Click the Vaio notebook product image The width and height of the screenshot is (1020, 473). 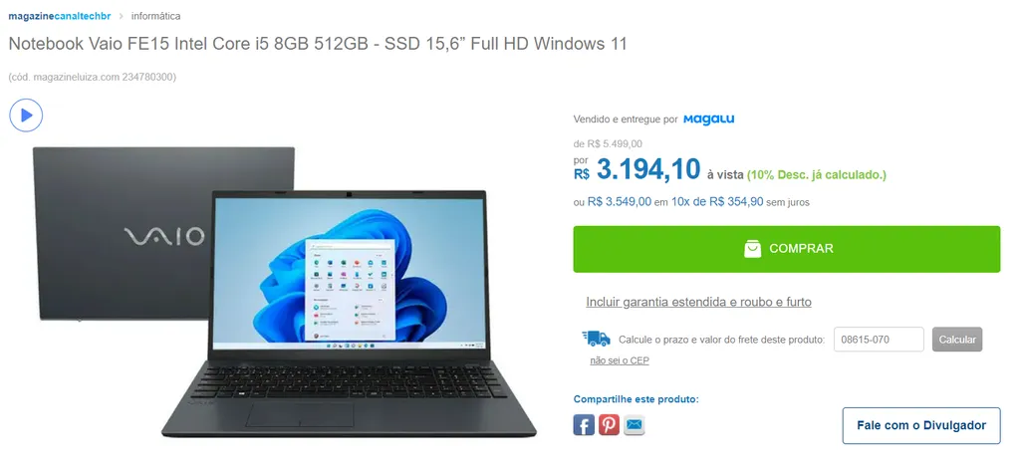284,291
